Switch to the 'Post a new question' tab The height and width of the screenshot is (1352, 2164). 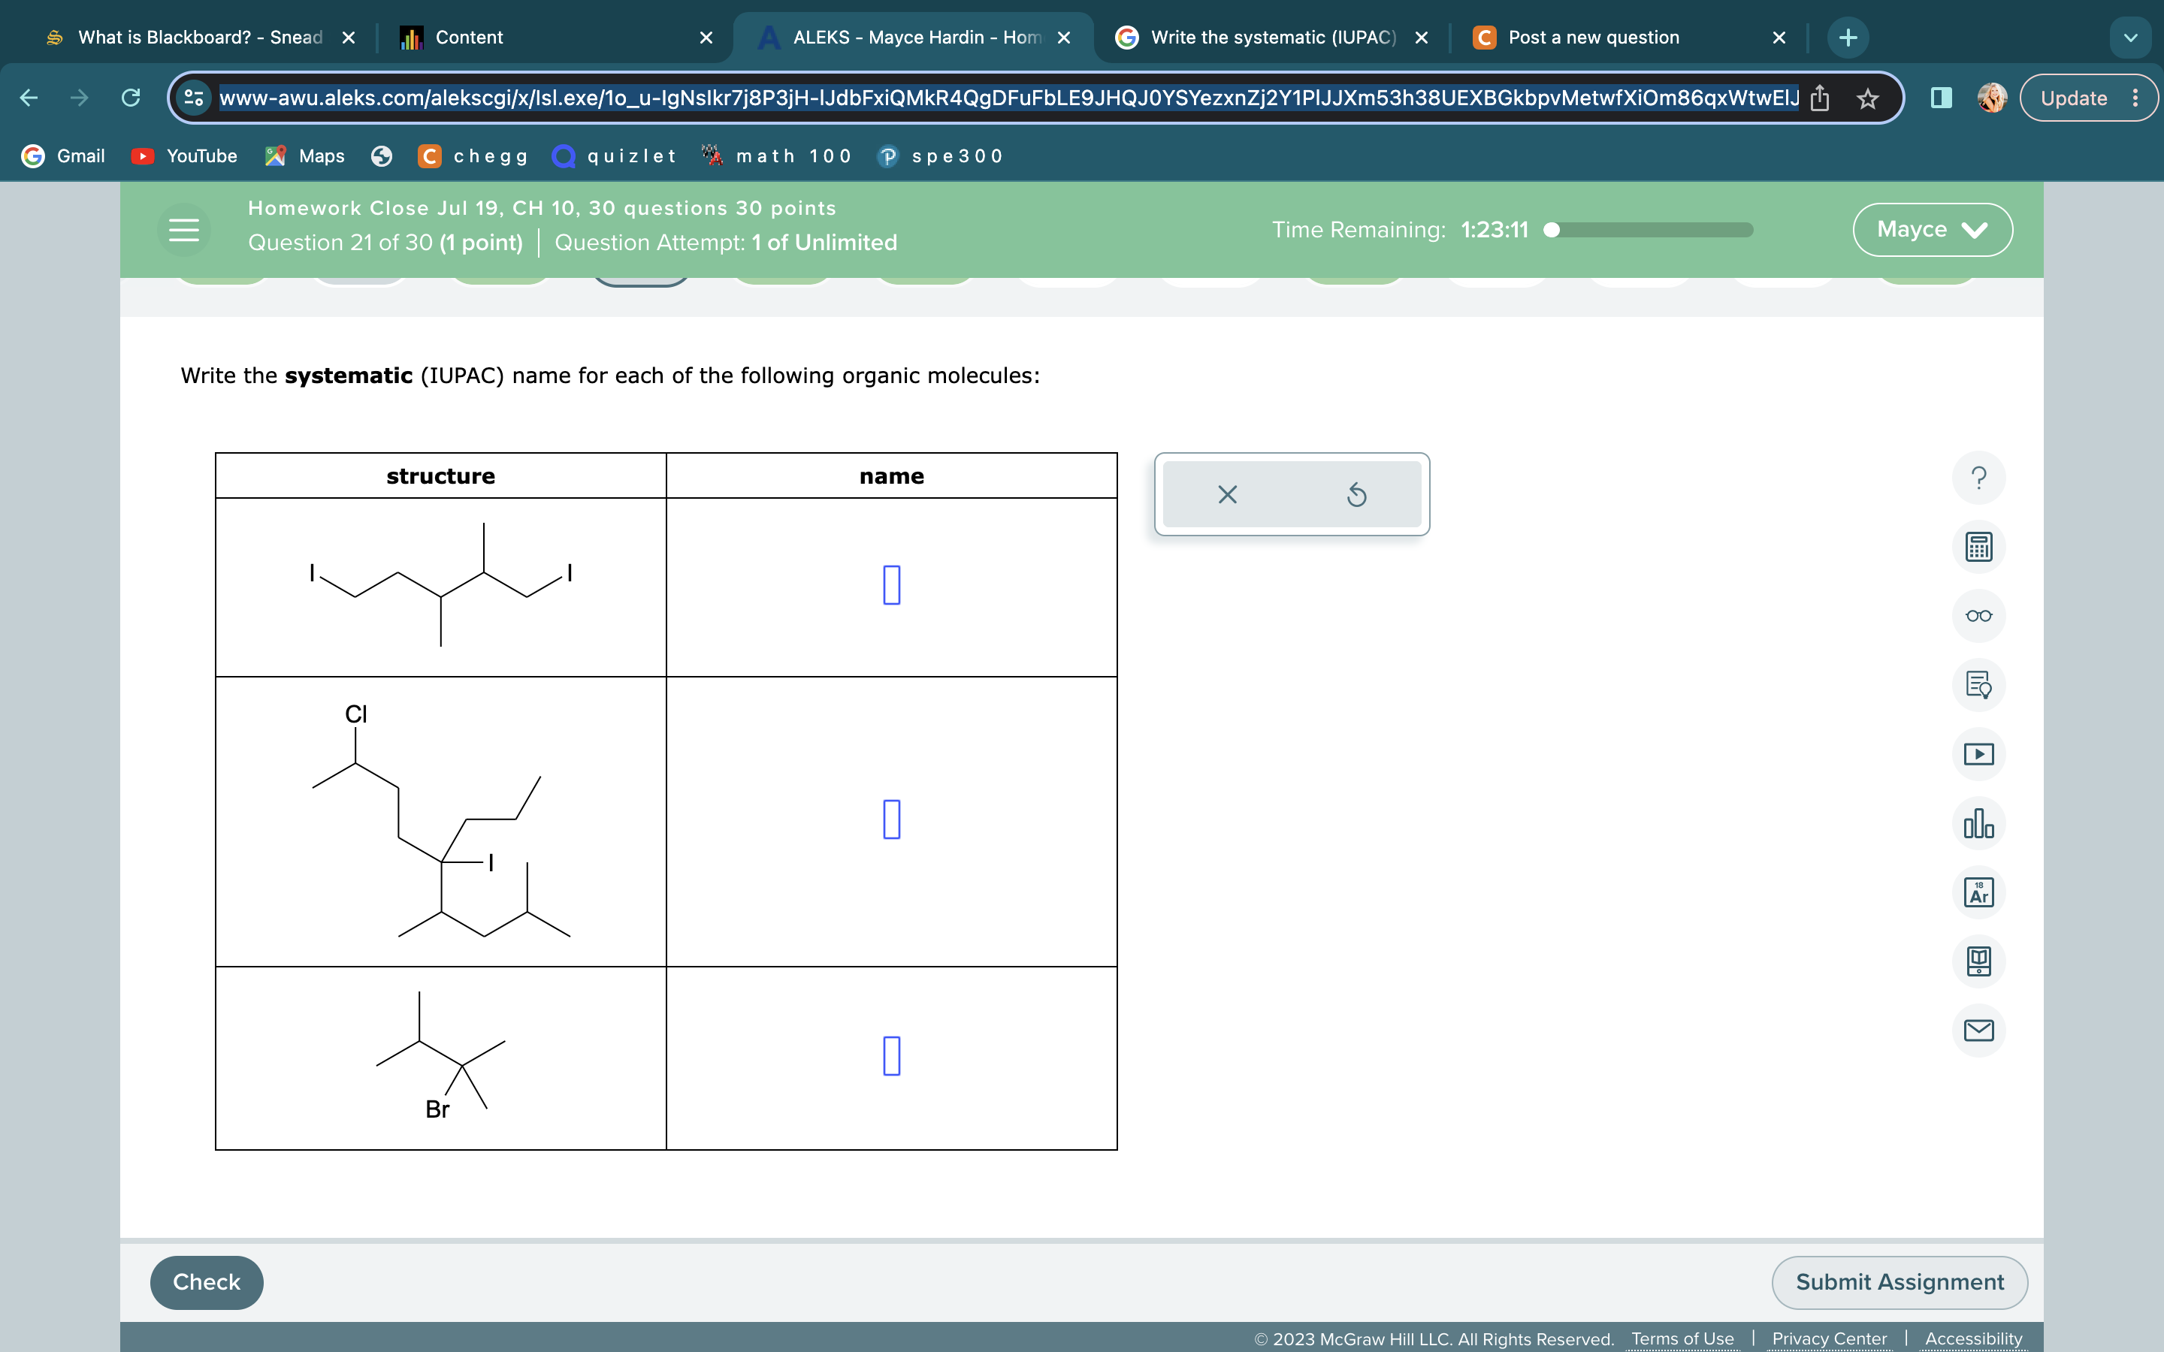tap(1591, 37)
